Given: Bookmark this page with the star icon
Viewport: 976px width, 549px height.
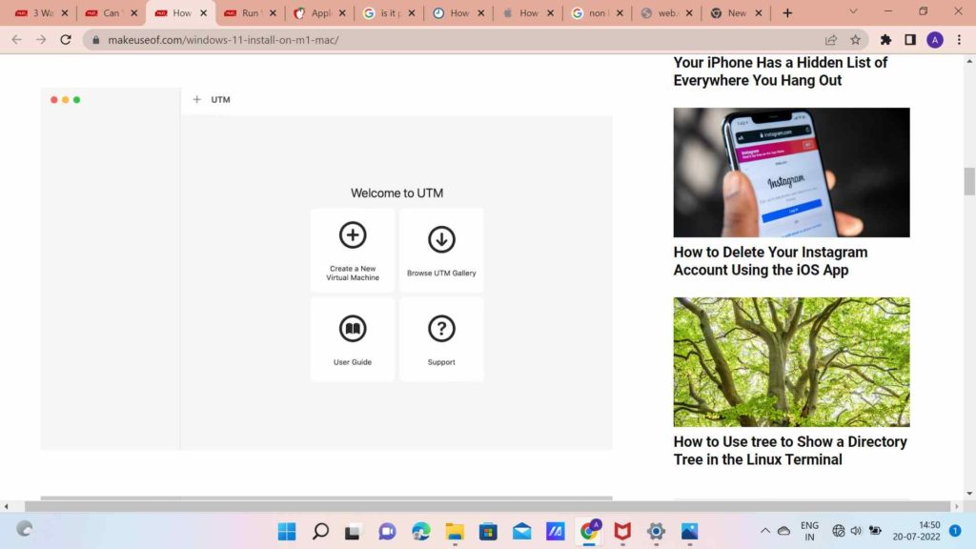Looking at the screenshot, I should (855, 40).
